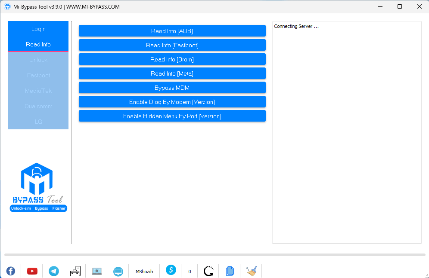Enable Hidden Menu By Port [Verzion]

click(x=172, y=116)
